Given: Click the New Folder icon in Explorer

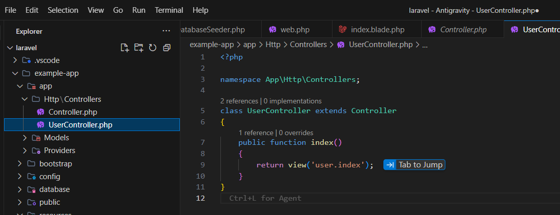Looking at the screenshot, I should pyautogui.click(x=138, y=48).
